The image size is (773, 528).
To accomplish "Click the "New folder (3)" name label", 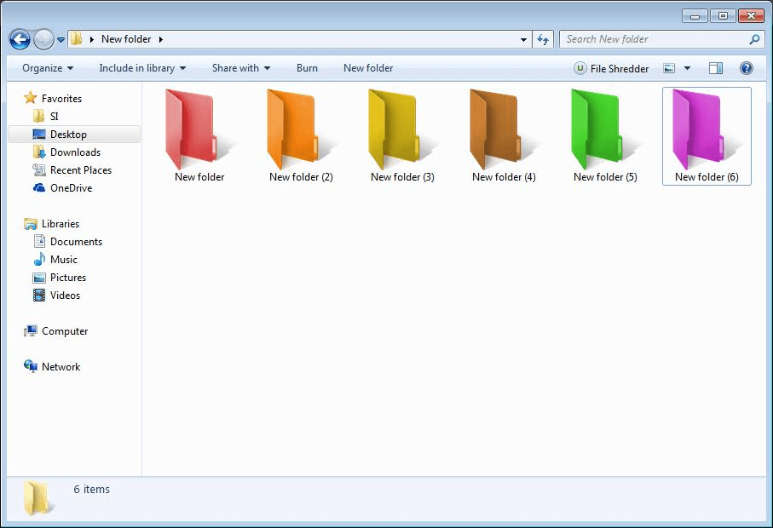I will pyautogui.click(x=402, y=177).
